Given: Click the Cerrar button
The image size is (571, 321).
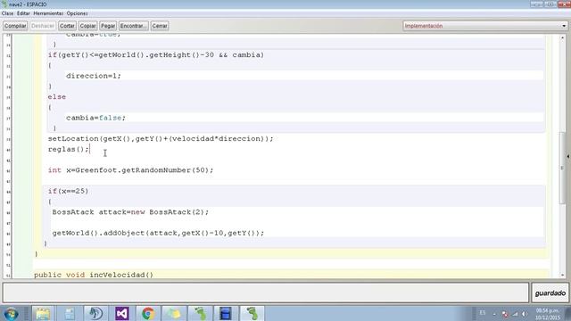Looking at the screenshot, I should (x=160, y=26).
